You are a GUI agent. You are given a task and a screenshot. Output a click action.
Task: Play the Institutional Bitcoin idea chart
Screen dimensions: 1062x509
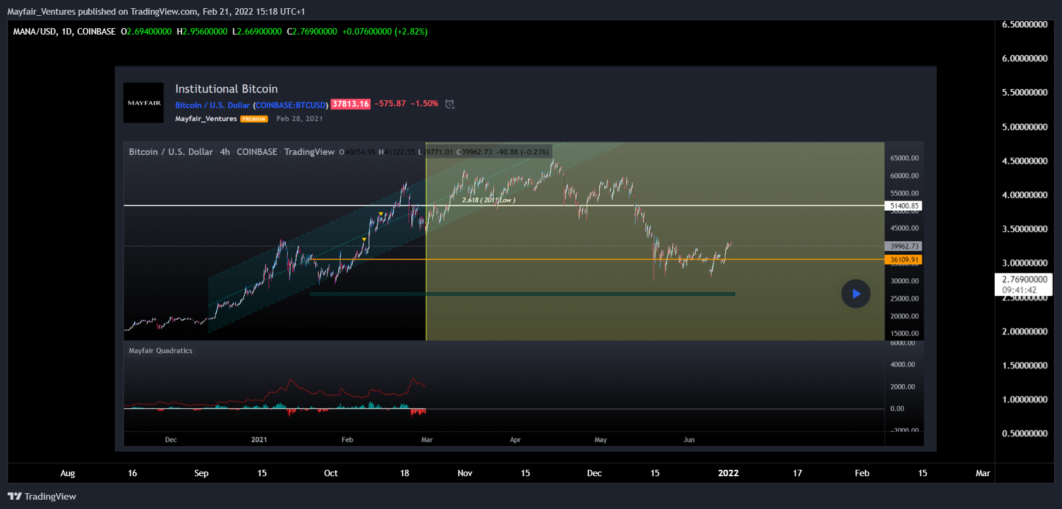pos(856,293)
